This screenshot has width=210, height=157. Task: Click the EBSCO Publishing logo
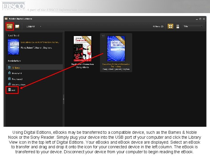[x=13, y=6]
